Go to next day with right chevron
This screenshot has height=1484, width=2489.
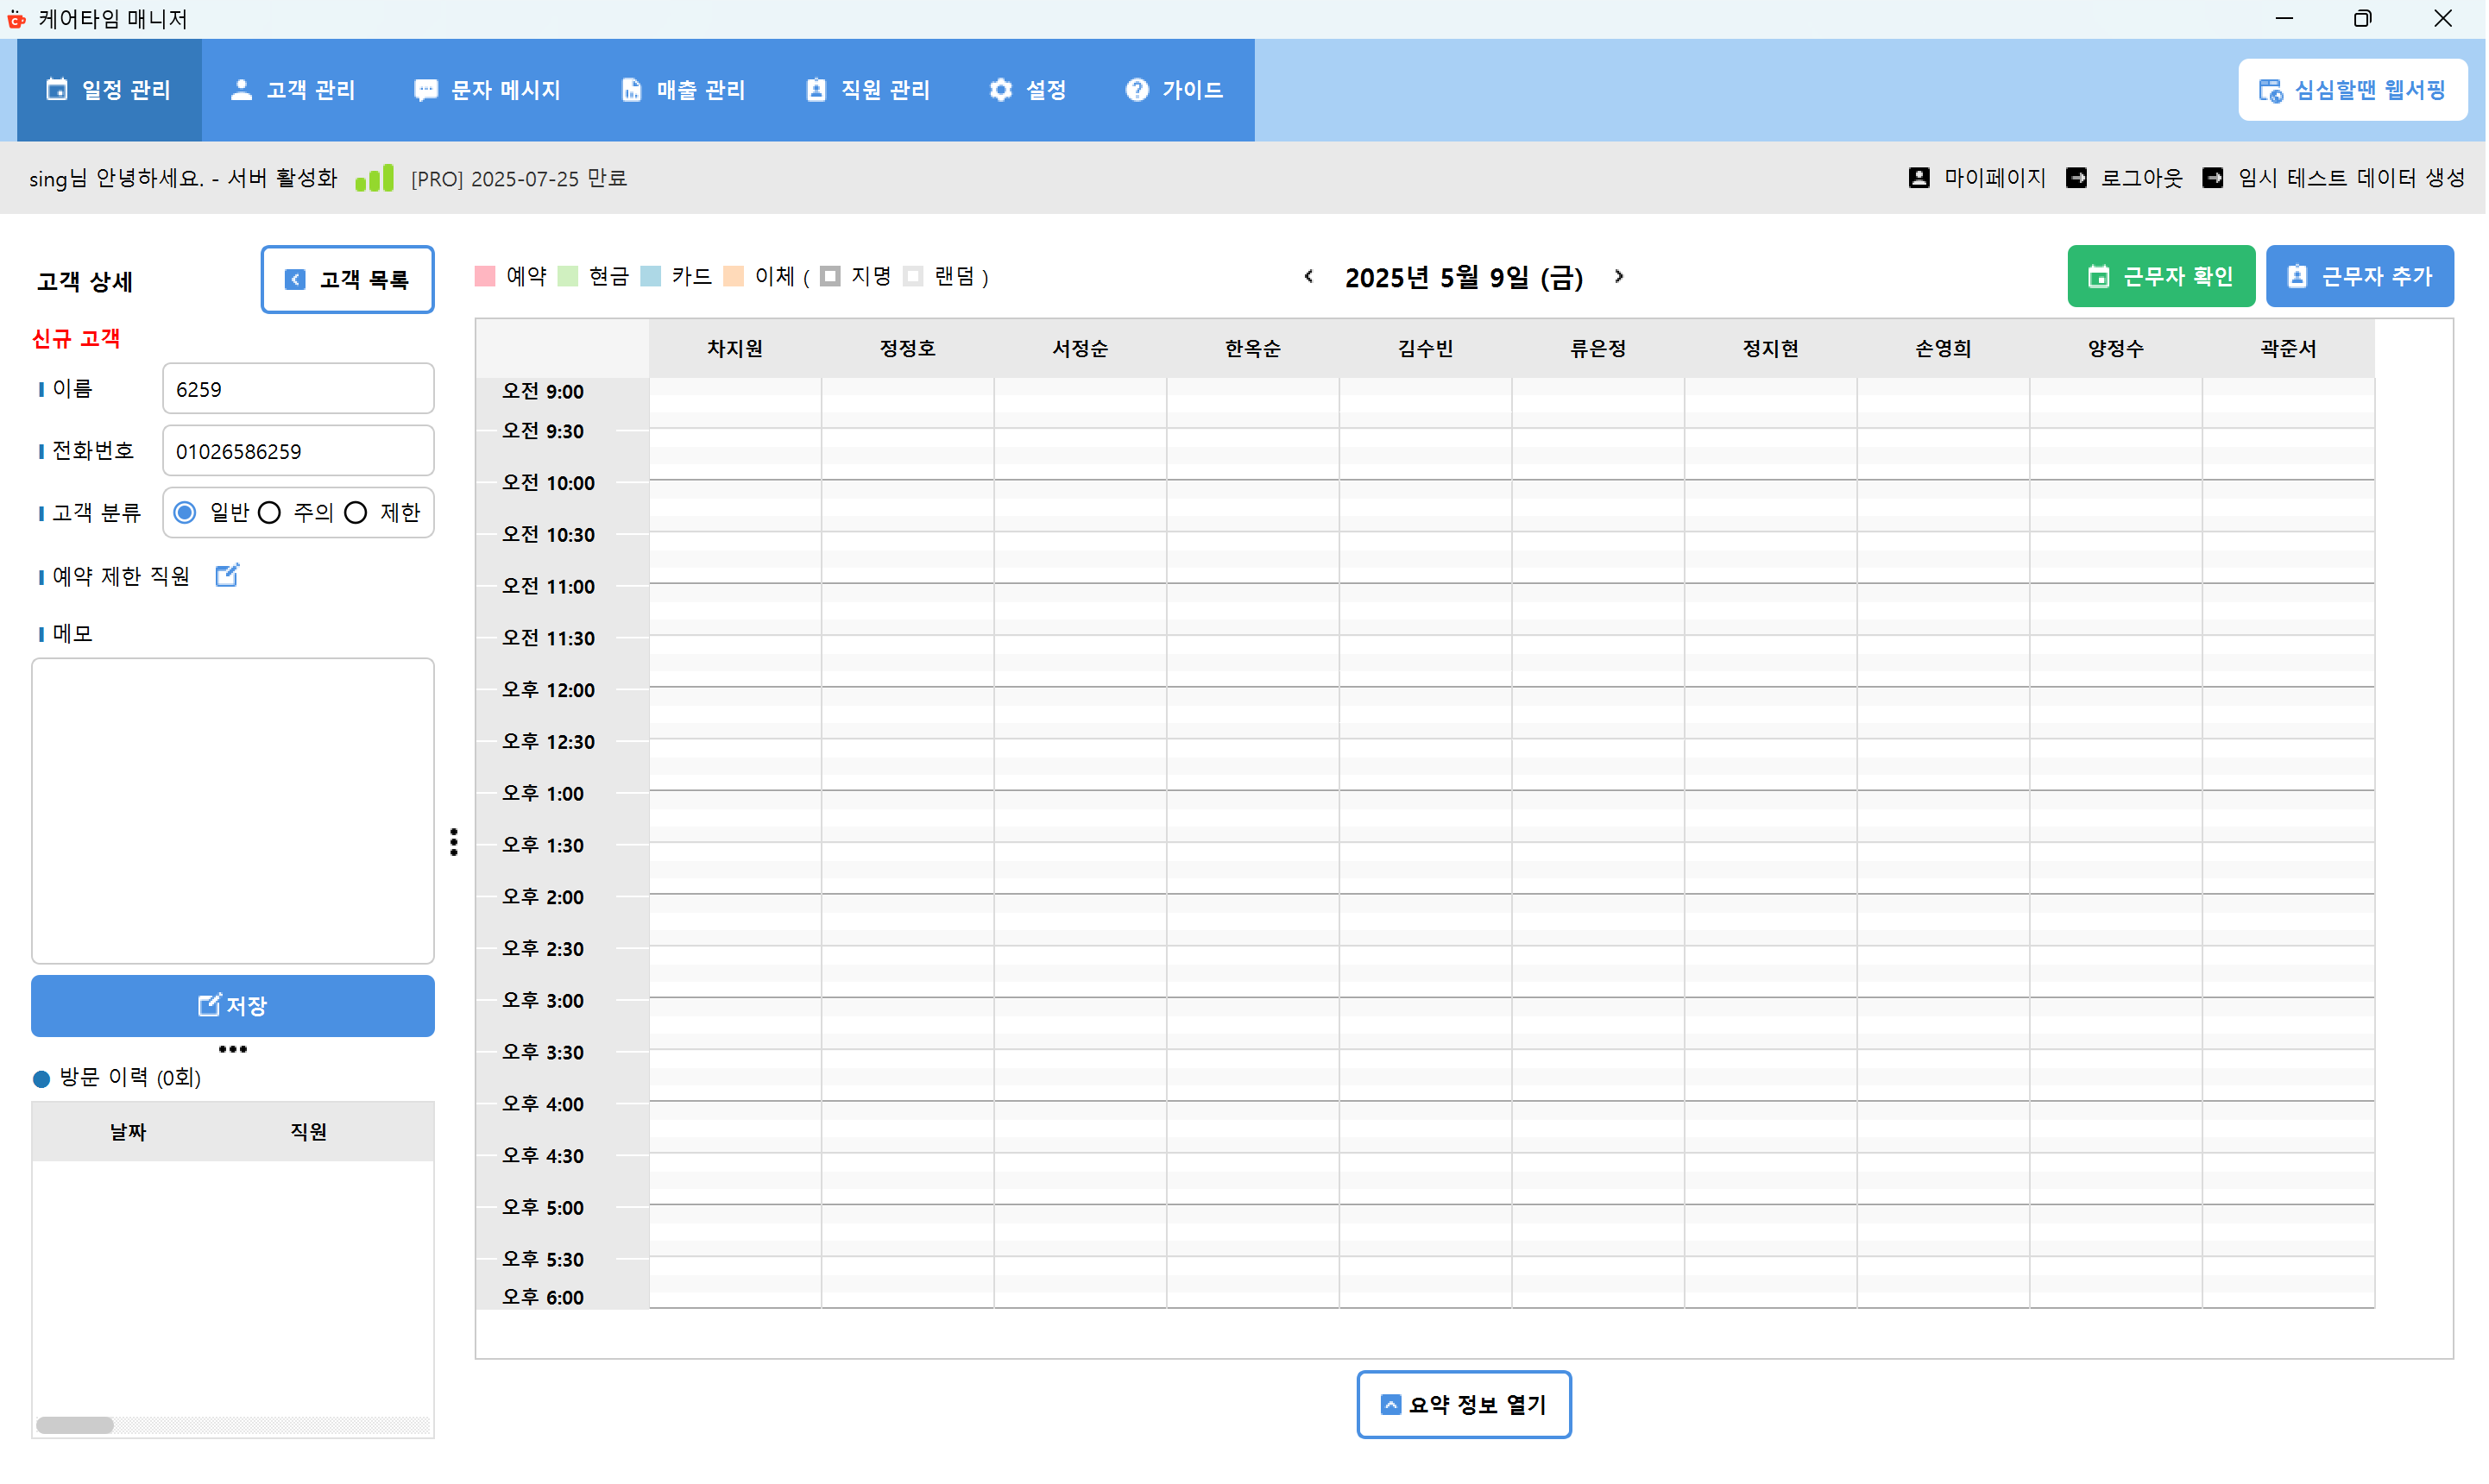coord(1621,277)
